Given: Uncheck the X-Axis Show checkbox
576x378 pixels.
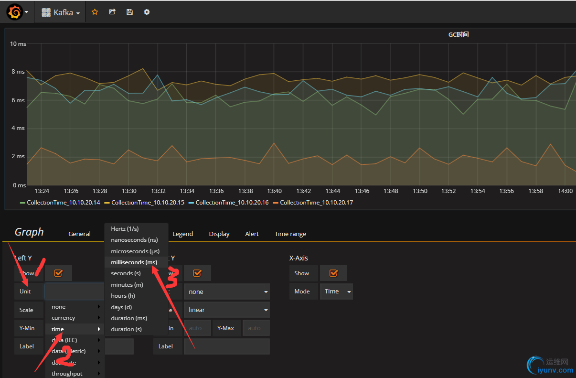Looking at the screenshot, I should tap(333, 273).
